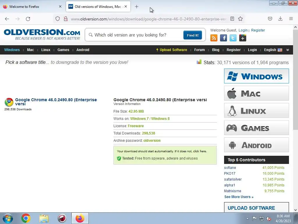Image resolution: width=298 pixels, height=224 pixels.
Task: Toggle reader view icon in the address bar
Action: click(x=232, y=19)
